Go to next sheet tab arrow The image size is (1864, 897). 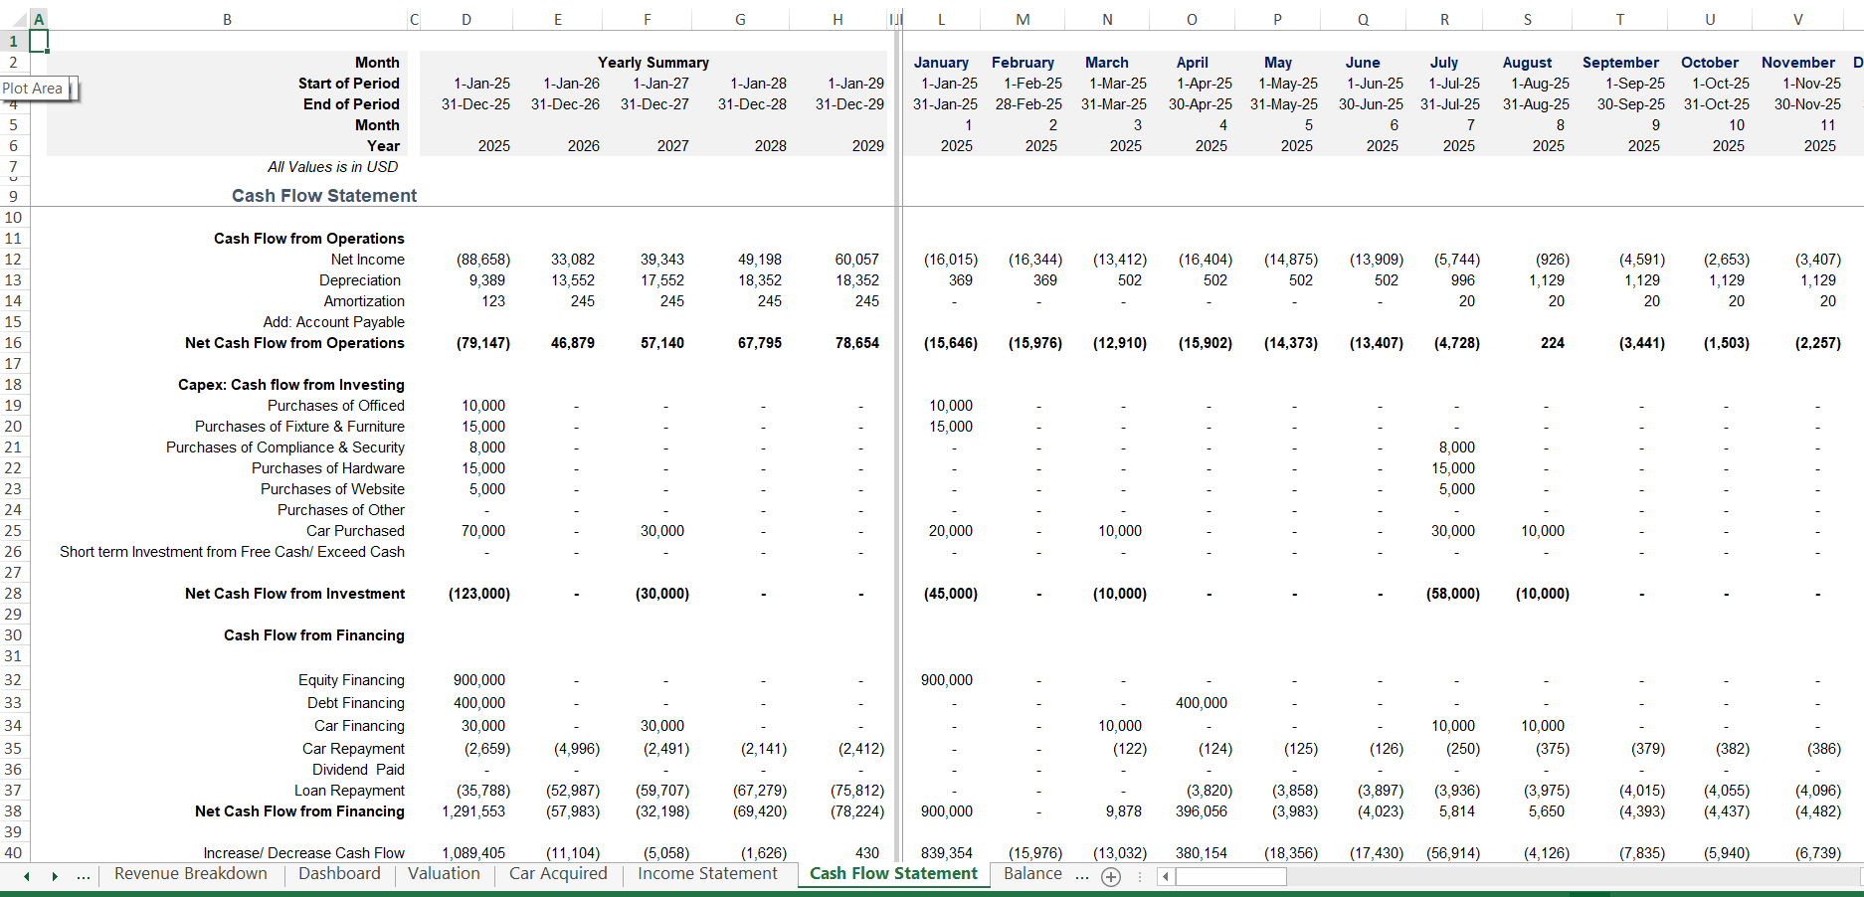pos(55,876)
